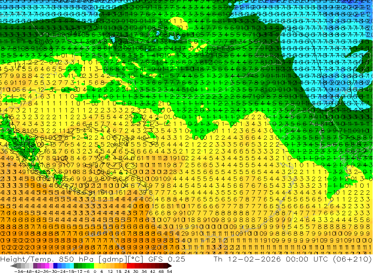373x273 pixels.
Task: Click the "GFS 0.25" model label
Action: pyautogui.click(x=166, y=259)
